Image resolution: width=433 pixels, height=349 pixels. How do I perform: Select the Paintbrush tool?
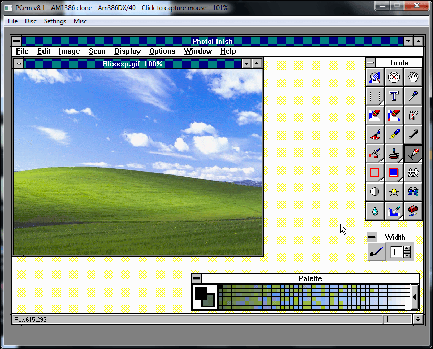point(375,135)
